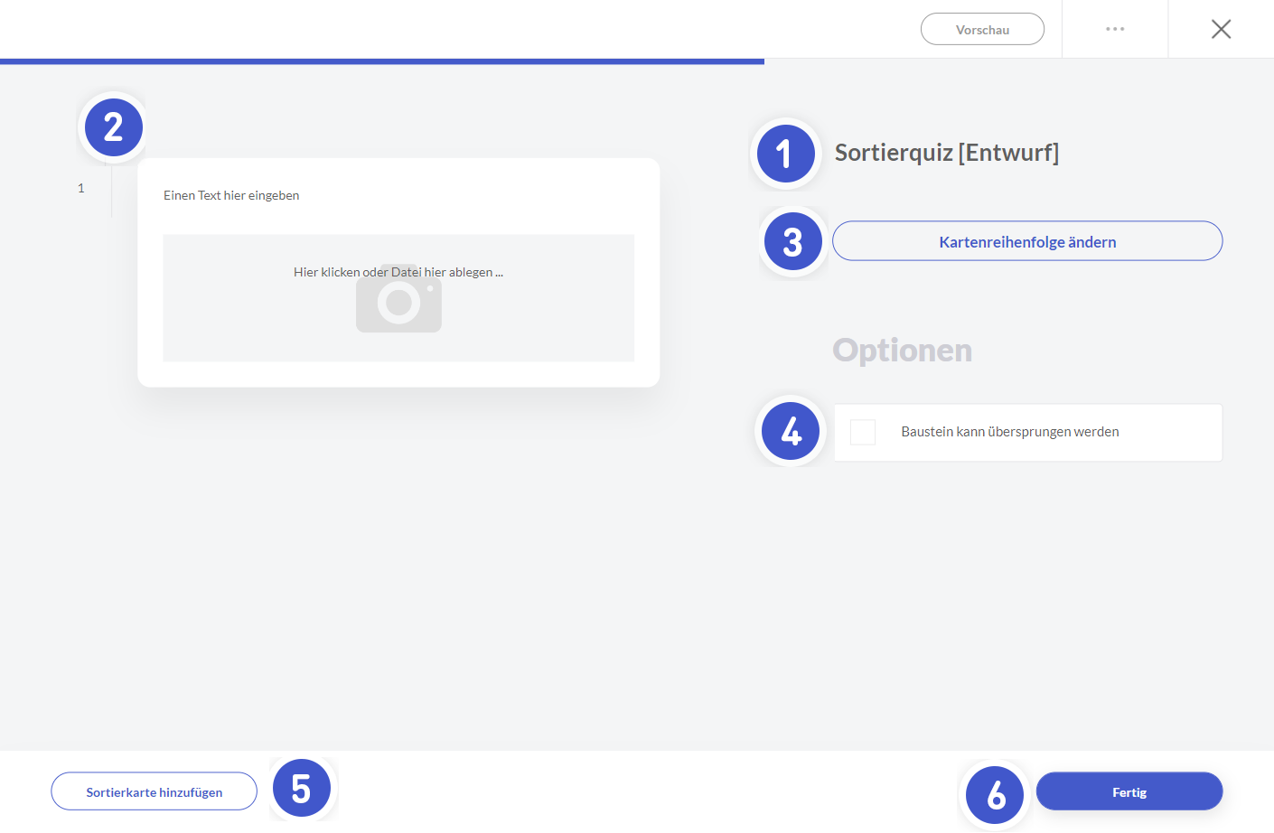Select the numbered badge 3 marker
This screenshot has width=1274, height=833.
click(792, 242)
